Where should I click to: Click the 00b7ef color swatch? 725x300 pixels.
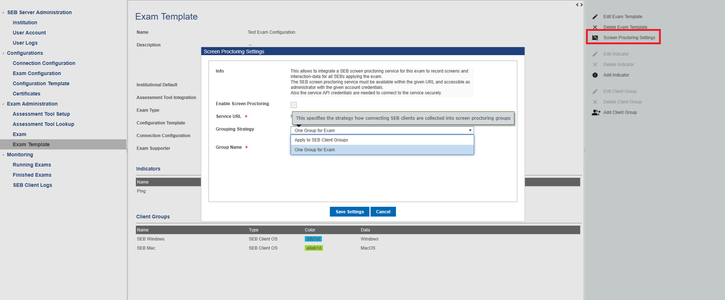[313, 239]
